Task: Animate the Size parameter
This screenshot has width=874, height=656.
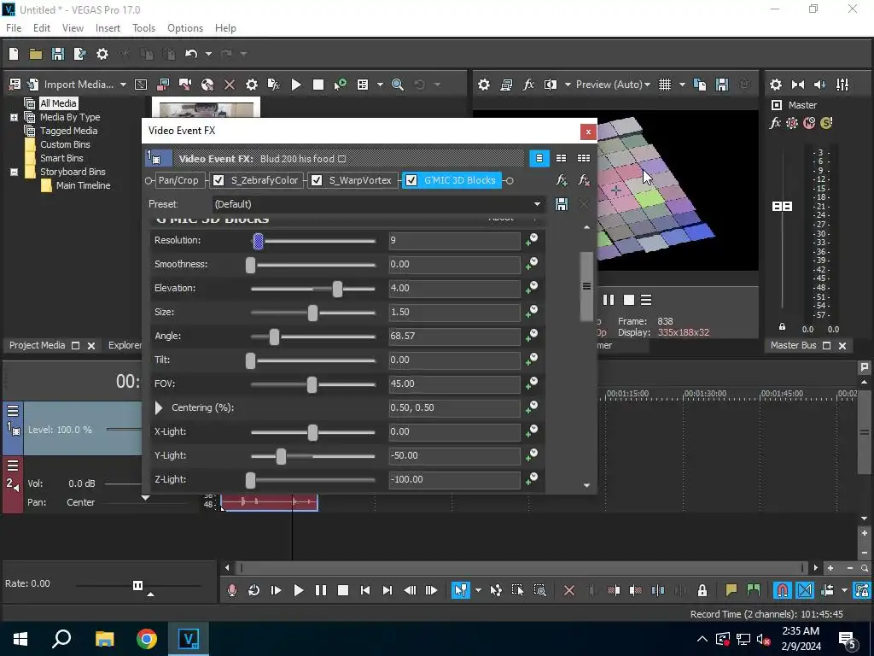Action: click(x=532, y=312)
